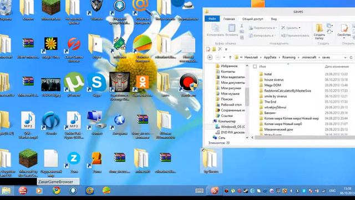Open the recent locations dropdown arrow

[x=224, y=57]
